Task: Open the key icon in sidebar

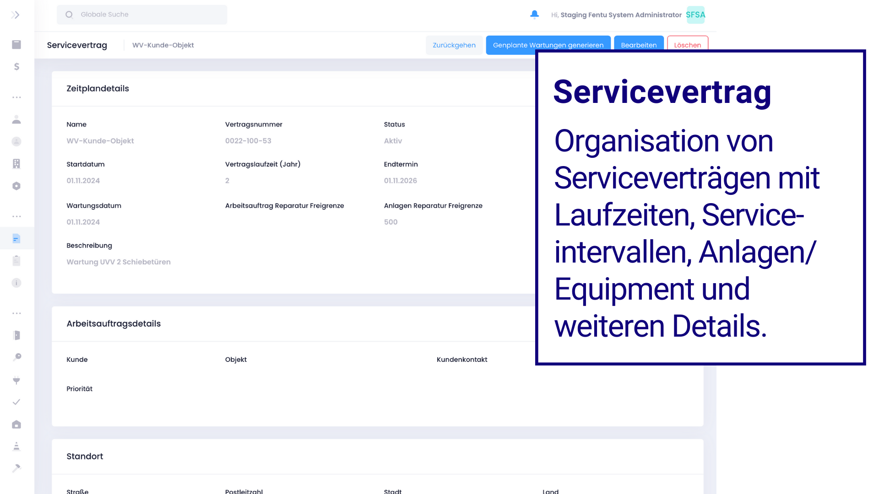Action: [16, 357]
